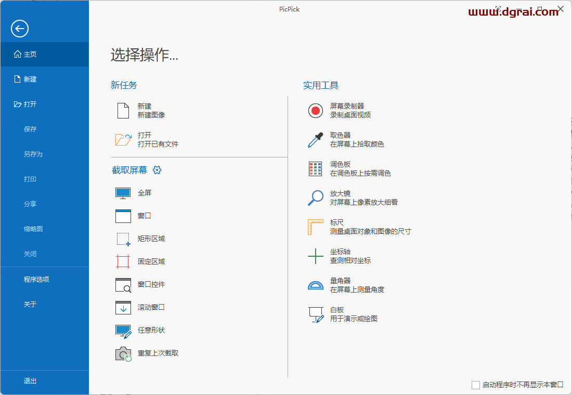The width and height of the screenshot is (572, 395).
Task: Click the window capture icon beside 窗口
Action: 123,216
